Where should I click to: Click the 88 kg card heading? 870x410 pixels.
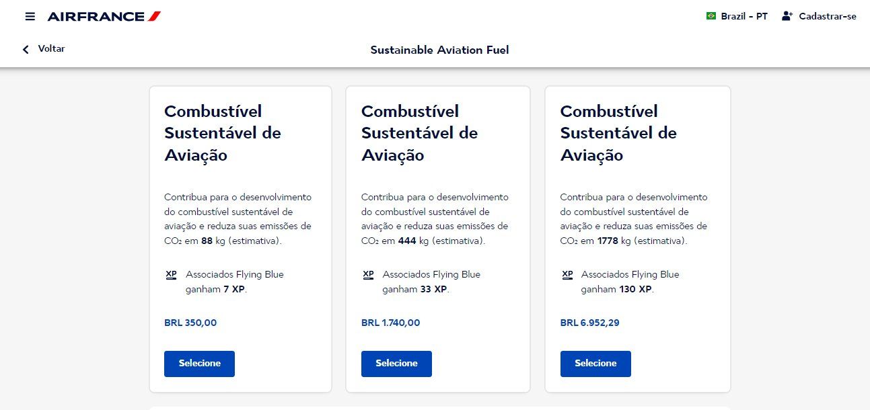click(223, 133)
